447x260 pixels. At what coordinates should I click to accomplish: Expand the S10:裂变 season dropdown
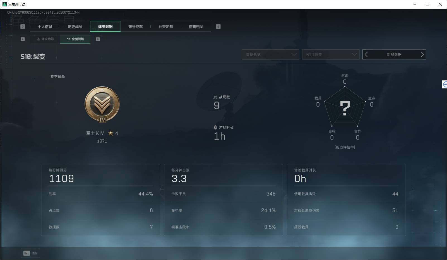(x=331, y=54)
